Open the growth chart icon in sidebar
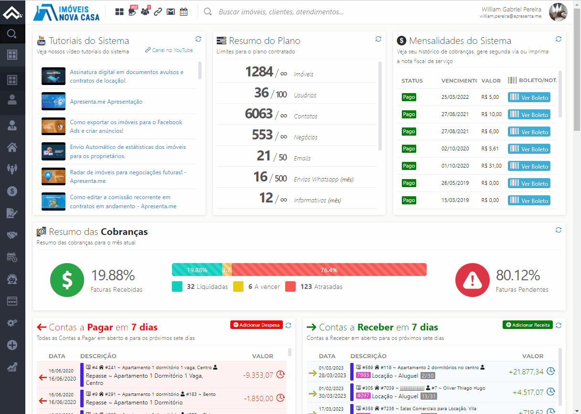This screenshot has width=581, height=414. point(12,367)
